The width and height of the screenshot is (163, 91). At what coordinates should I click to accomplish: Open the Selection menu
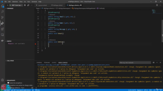(15, 2)
